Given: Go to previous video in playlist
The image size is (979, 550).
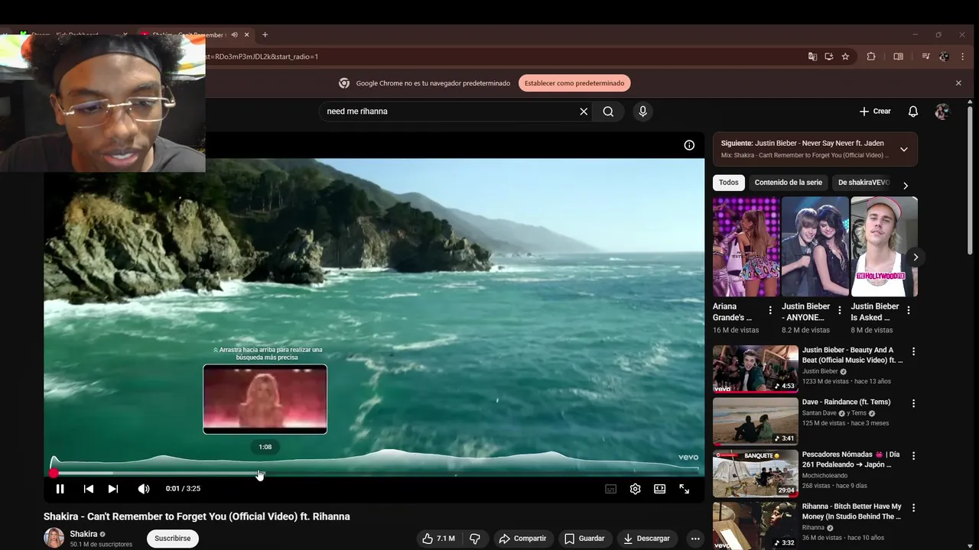Looking at the screenshot, I should [89, 489].
